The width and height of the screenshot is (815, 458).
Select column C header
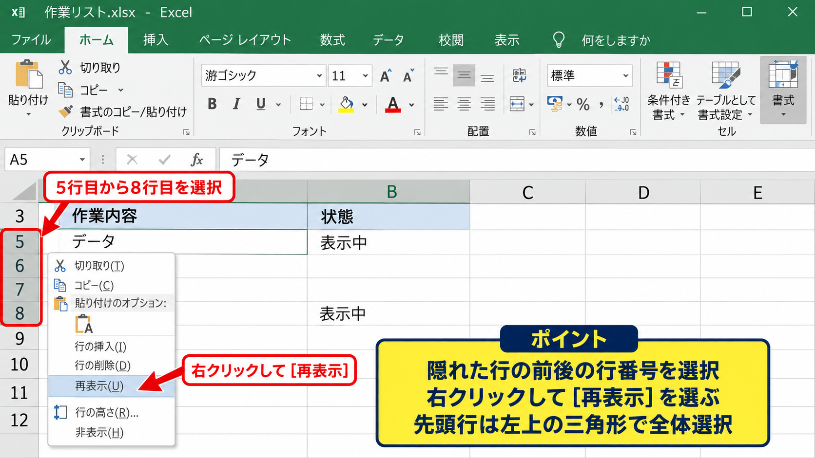click(x=527, y=192)
